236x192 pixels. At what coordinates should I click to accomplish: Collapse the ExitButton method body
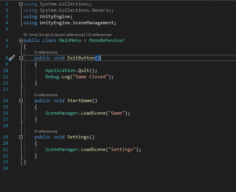[x=21, y=58]
